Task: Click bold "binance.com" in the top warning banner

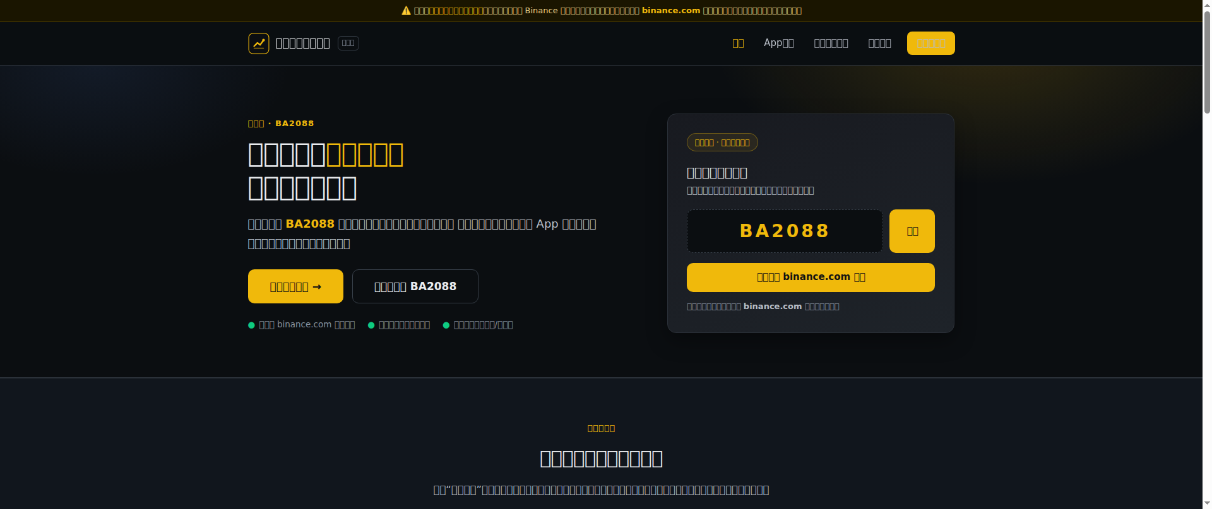Action: tap(671, 11)
